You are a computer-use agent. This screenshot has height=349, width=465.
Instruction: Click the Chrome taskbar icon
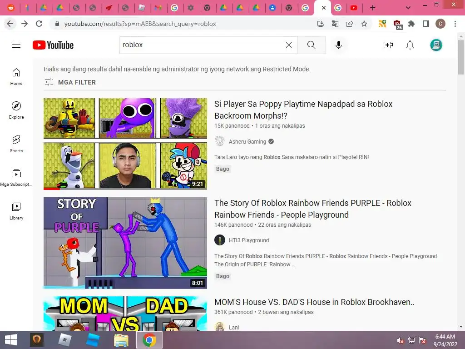[149, 340]
